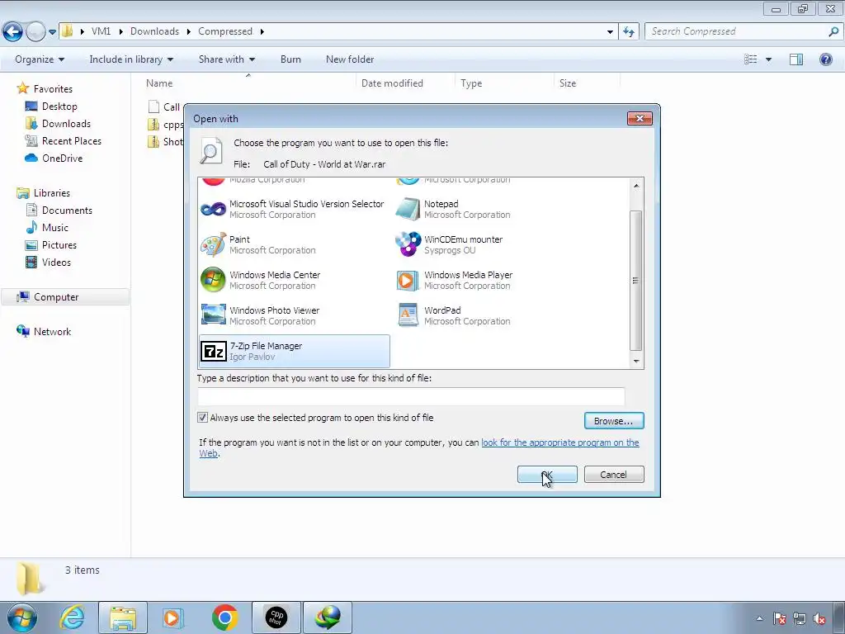The height and width of the screenshot is (634, 845).
Task: Click the Back navigation arrow in Explorer
Action: click(12, 32)
